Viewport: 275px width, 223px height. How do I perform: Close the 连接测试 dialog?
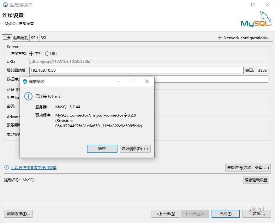point(147,81)
